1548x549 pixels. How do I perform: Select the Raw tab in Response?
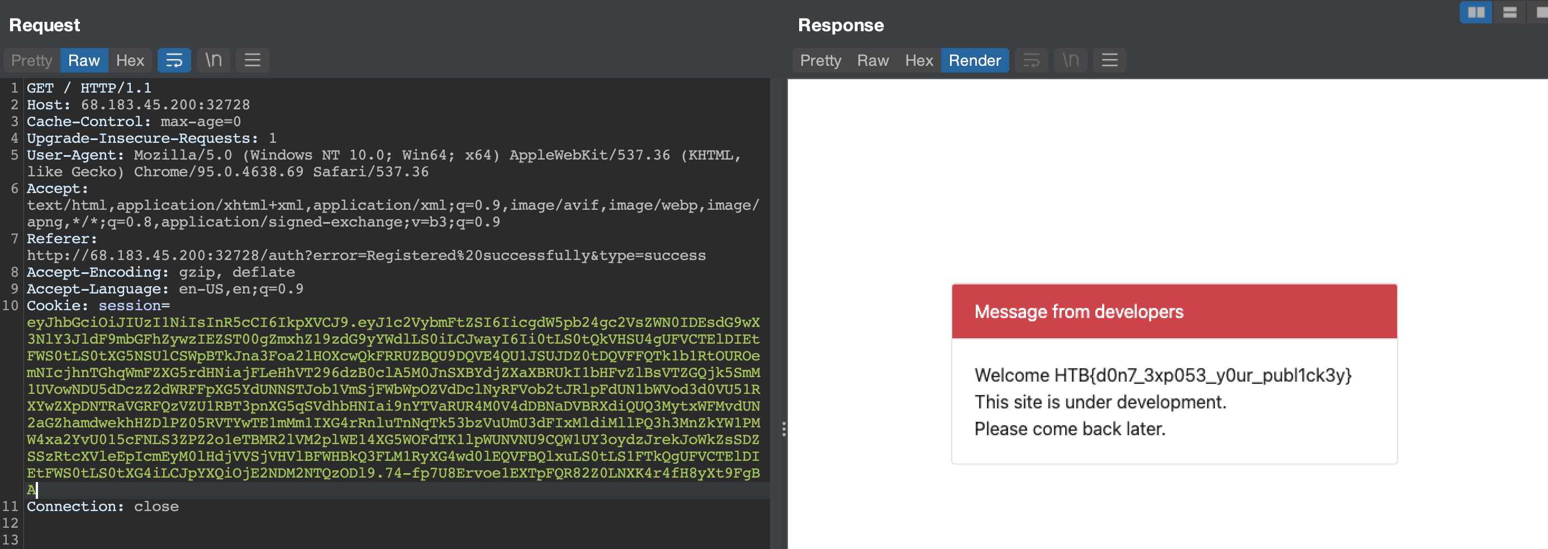pos(872,60)
